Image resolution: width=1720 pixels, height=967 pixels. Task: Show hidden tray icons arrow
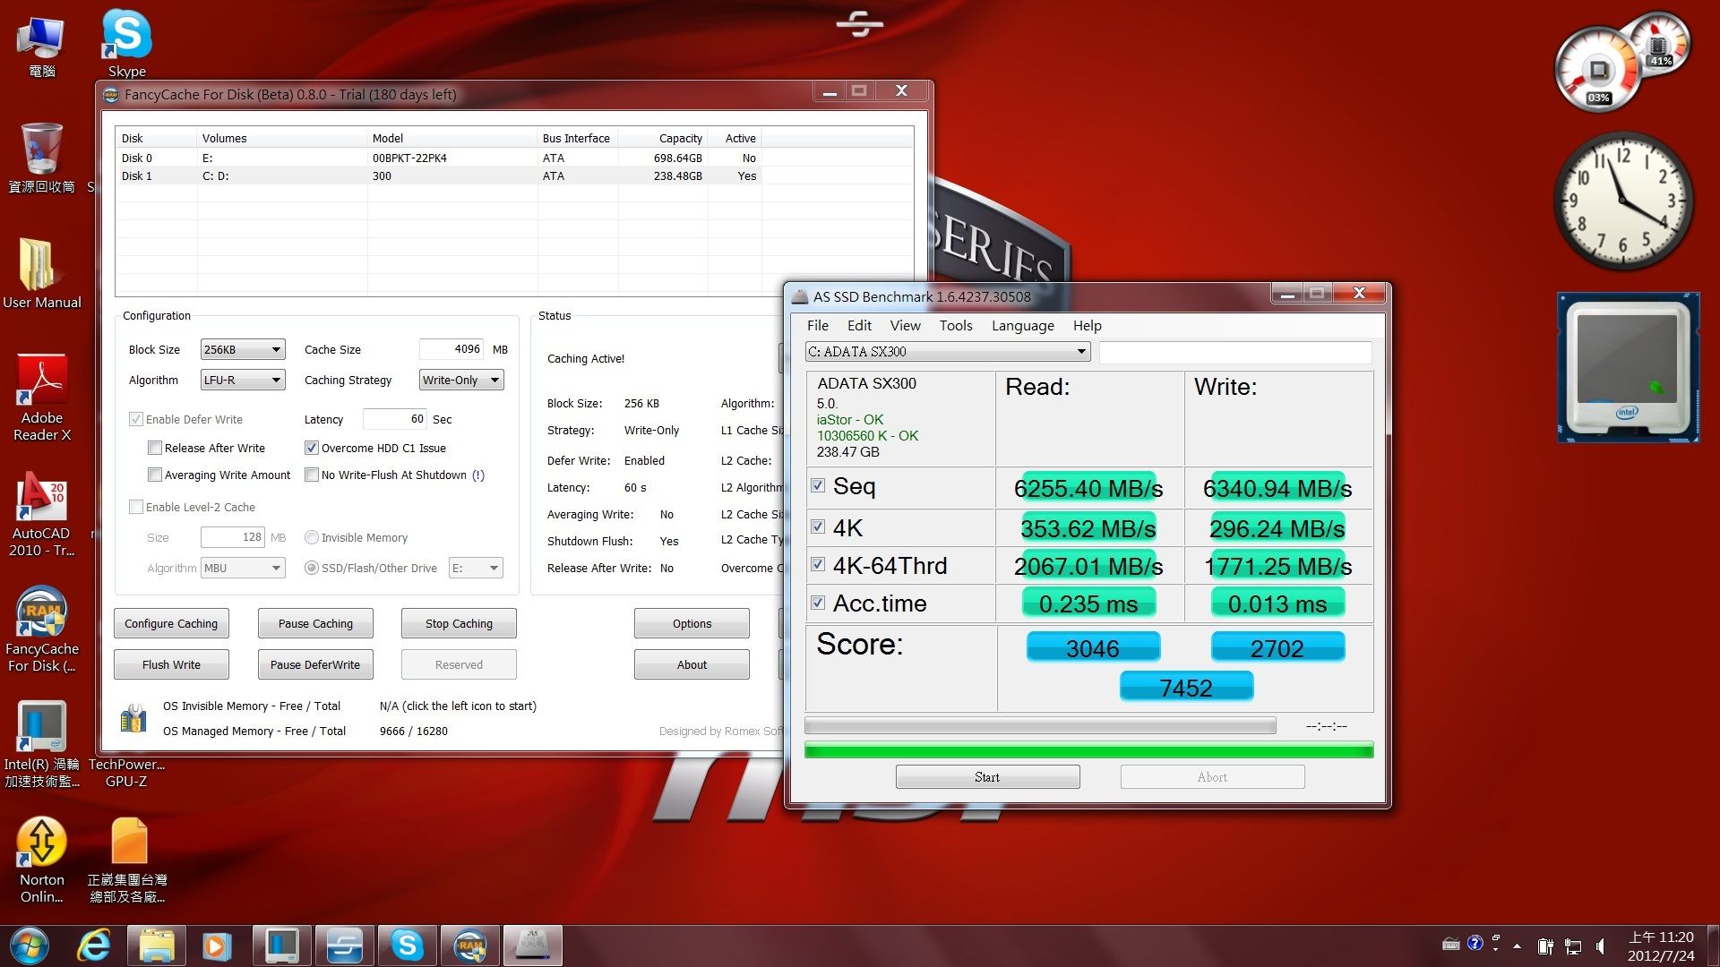pos(1517,946)
